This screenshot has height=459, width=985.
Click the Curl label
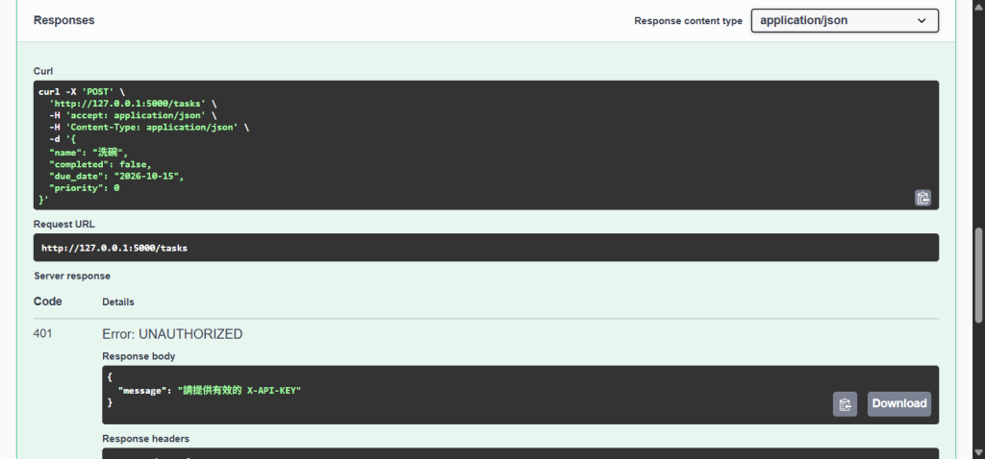(x=43, y=71)
